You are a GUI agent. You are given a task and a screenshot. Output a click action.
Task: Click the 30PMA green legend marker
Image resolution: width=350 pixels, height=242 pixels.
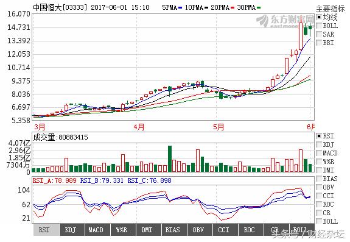(x=259, y=8)
